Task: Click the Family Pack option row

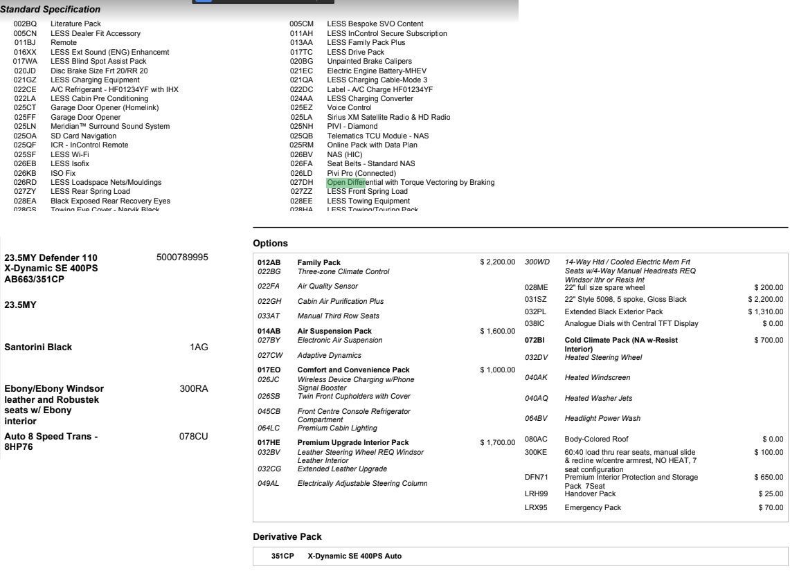Action: pyautogui.click(x=318, y=262)
